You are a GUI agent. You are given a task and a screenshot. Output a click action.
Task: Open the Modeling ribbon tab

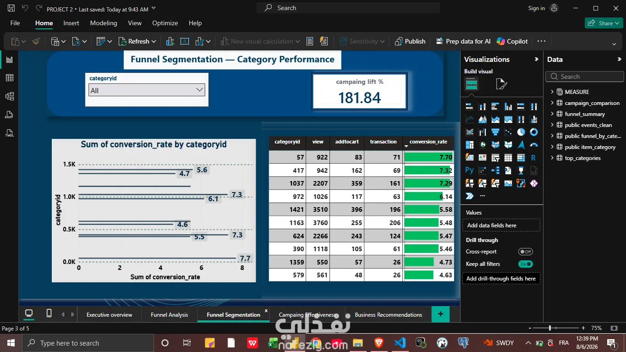pyautogui.click(x=104, y=23)
